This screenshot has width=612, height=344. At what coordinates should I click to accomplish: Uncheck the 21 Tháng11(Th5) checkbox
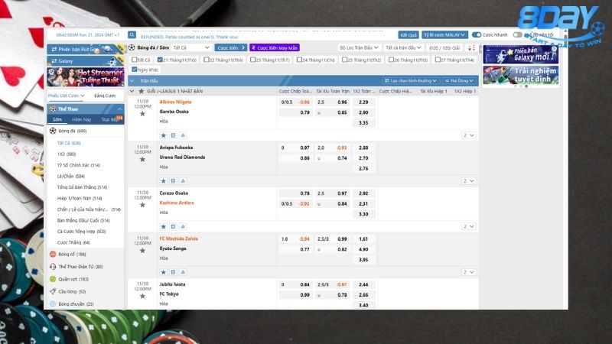pyautogui.click(x=160, y=60)
